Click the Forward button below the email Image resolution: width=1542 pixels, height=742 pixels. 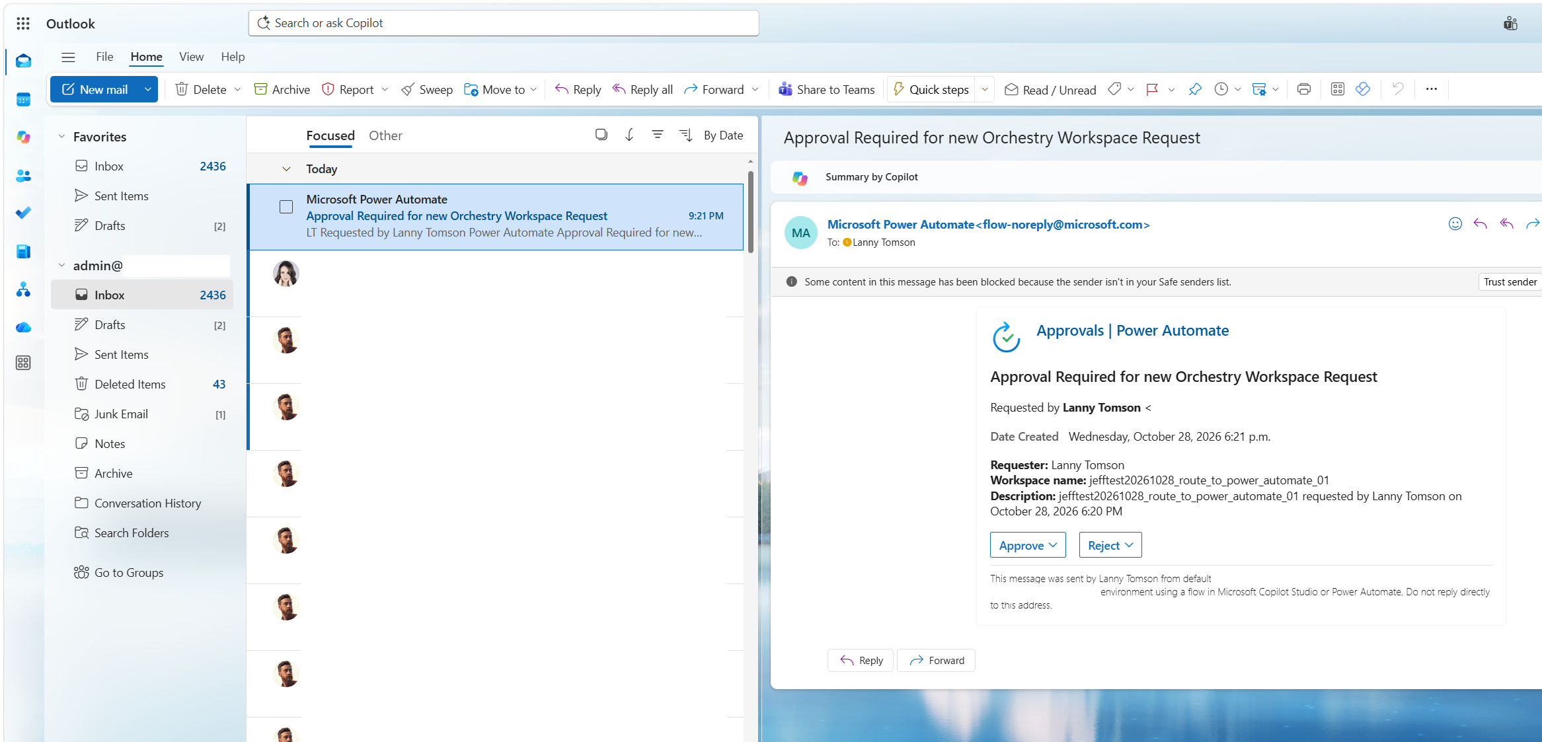click(936, 660)
